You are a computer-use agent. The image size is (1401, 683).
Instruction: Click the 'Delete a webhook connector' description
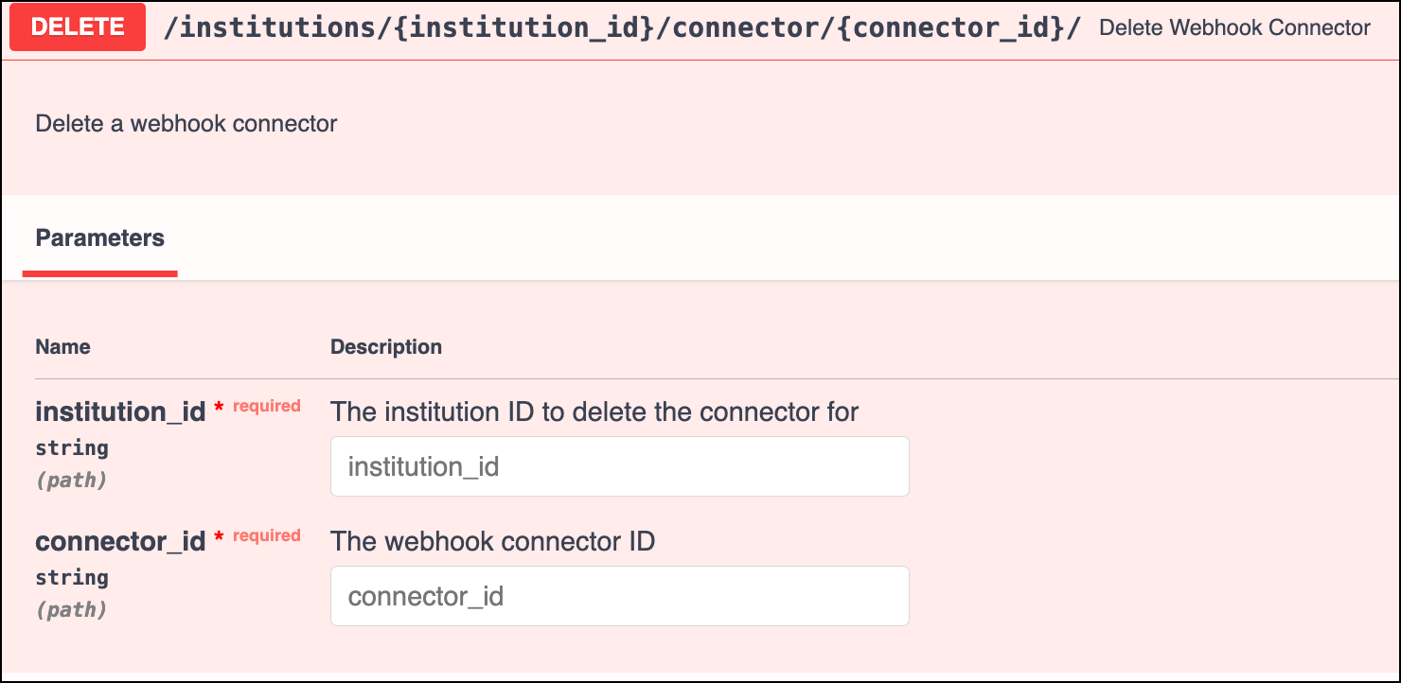(186, 124)
